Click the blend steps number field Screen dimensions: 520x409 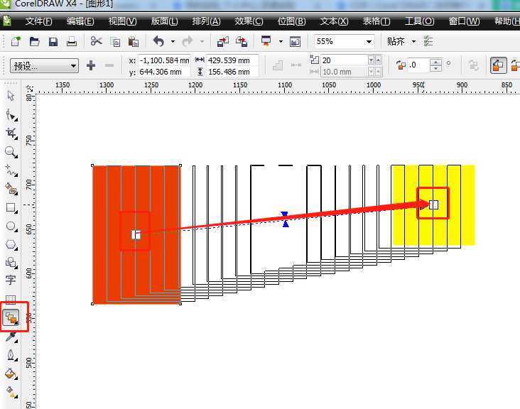click(338, 60)
